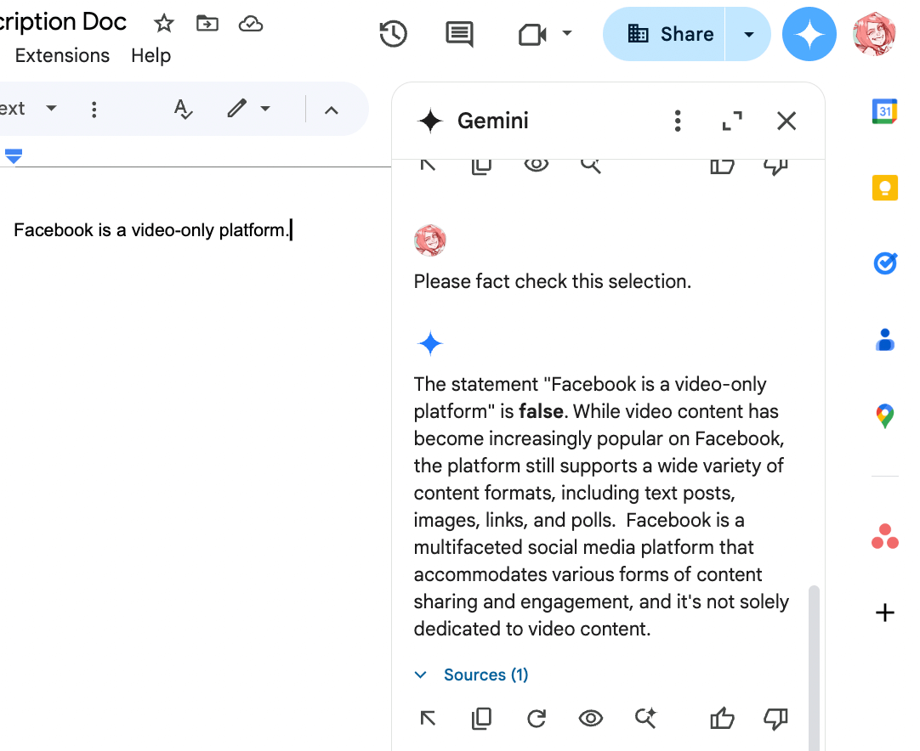Click the Gemini sparkle logo in panel header
920x751 pixels.
click(430, 121)
